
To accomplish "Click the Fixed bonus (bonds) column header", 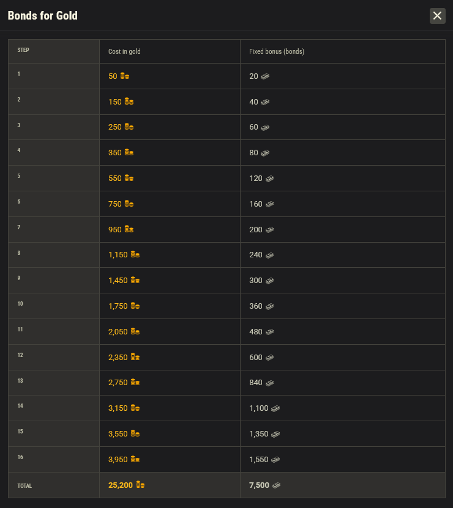I will click(277, 51).
